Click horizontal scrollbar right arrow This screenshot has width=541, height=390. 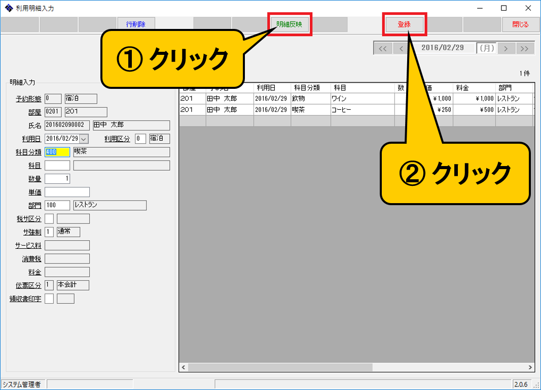pos(530,367)
